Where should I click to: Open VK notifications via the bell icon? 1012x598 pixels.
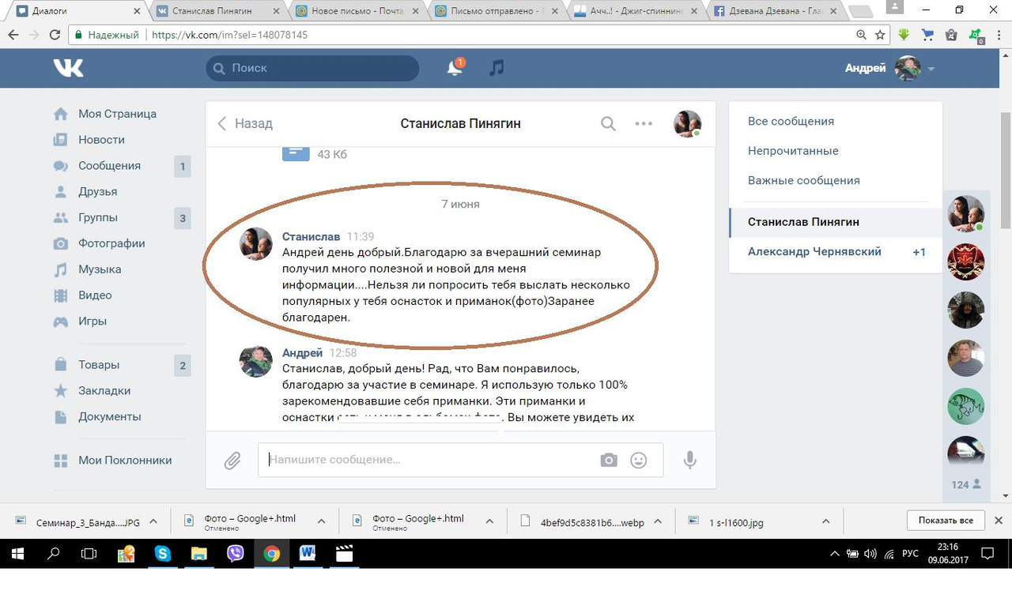click(x=455, y=68)
